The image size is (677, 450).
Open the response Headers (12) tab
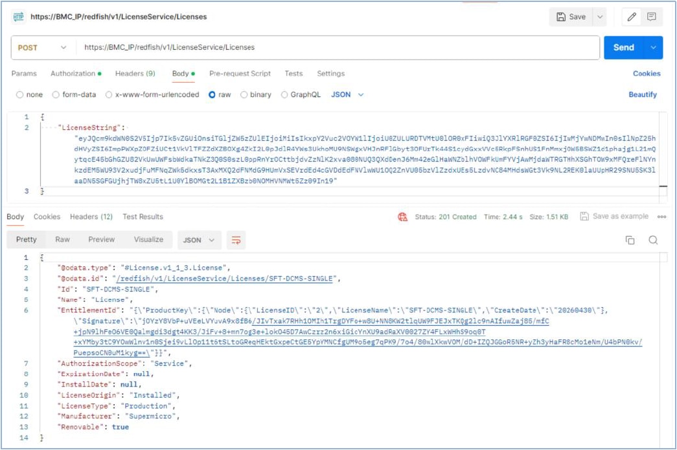(x=91, y=217)
